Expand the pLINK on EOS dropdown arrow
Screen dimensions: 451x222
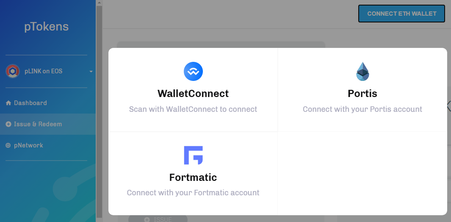click(x=91, y=72)
